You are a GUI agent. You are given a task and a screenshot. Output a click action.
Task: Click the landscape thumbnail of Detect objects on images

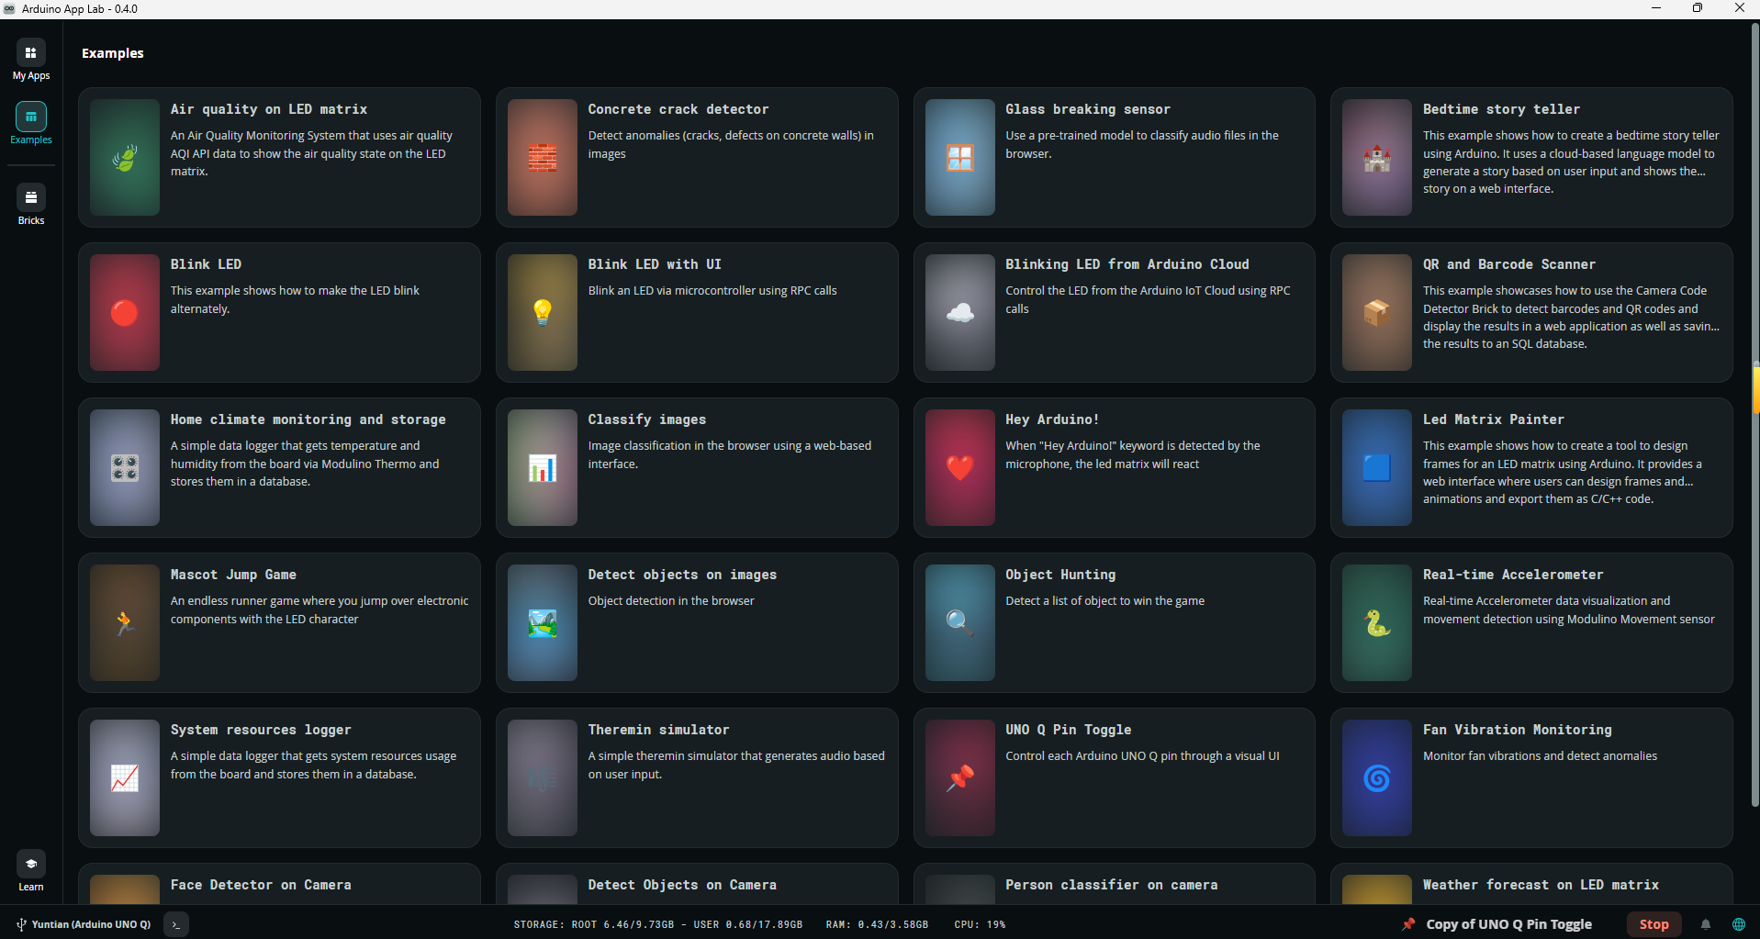pyautogui.click(x=543, y=622)
